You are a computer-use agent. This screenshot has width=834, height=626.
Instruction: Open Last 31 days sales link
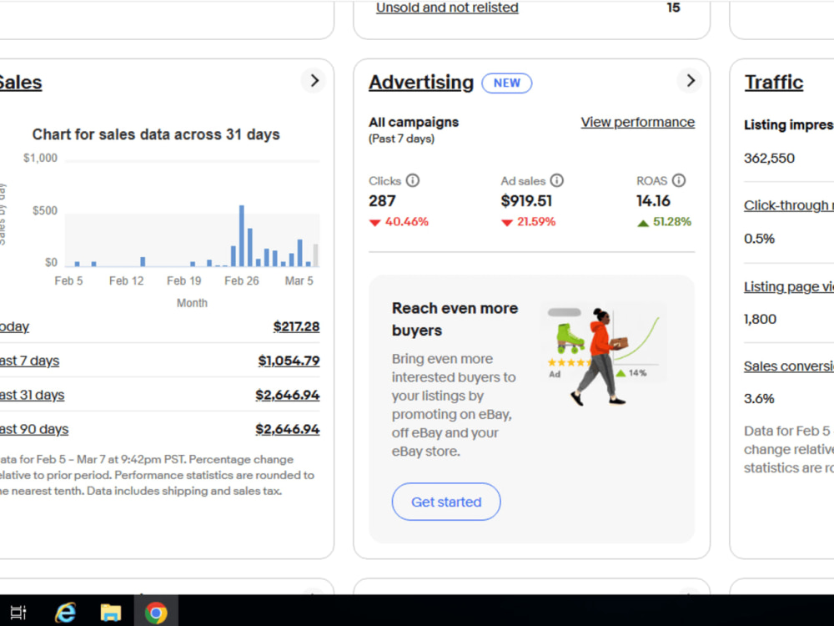(x=32, y=395)
